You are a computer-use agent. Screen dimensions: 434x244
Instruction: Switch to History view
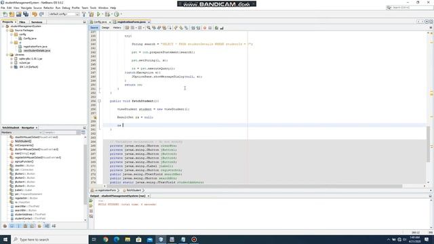point(117,28)
